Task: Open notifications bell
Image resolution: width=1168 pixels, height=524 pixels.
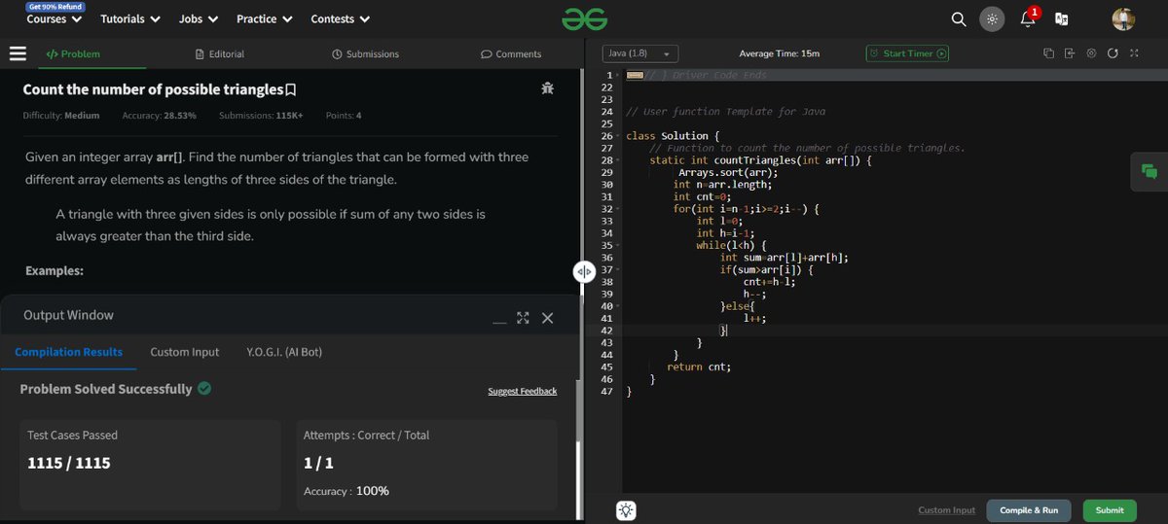Action: [x=1027, y=19]
